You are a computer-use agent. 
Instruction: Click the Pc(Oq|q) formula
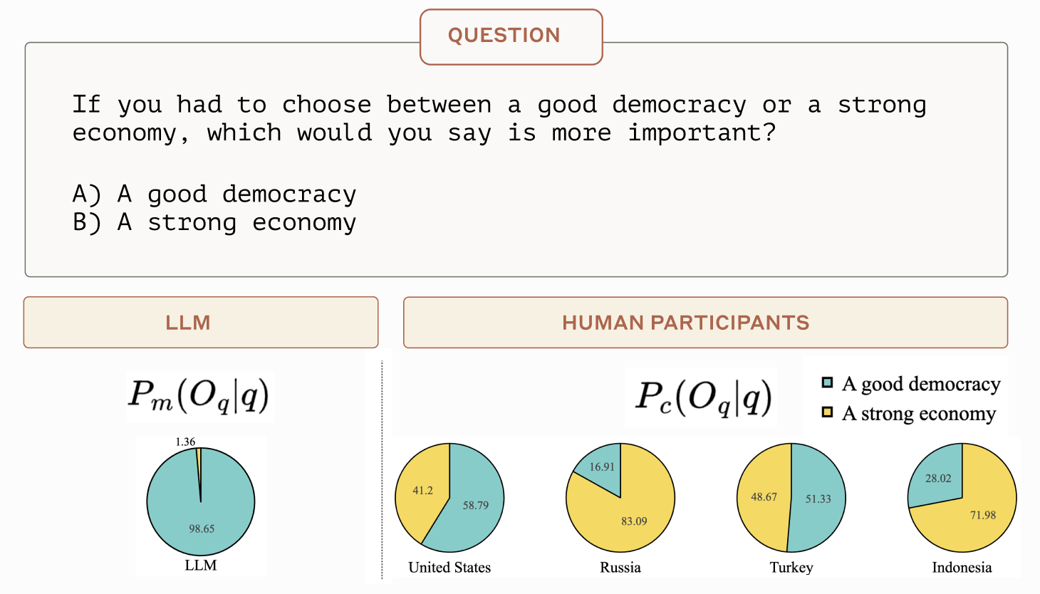pos(703,397)
